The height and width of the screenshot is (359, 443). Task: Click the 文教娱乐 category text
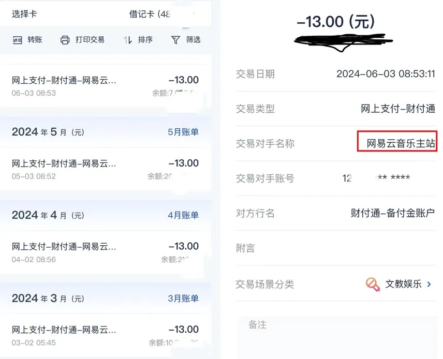pos(403,284)
